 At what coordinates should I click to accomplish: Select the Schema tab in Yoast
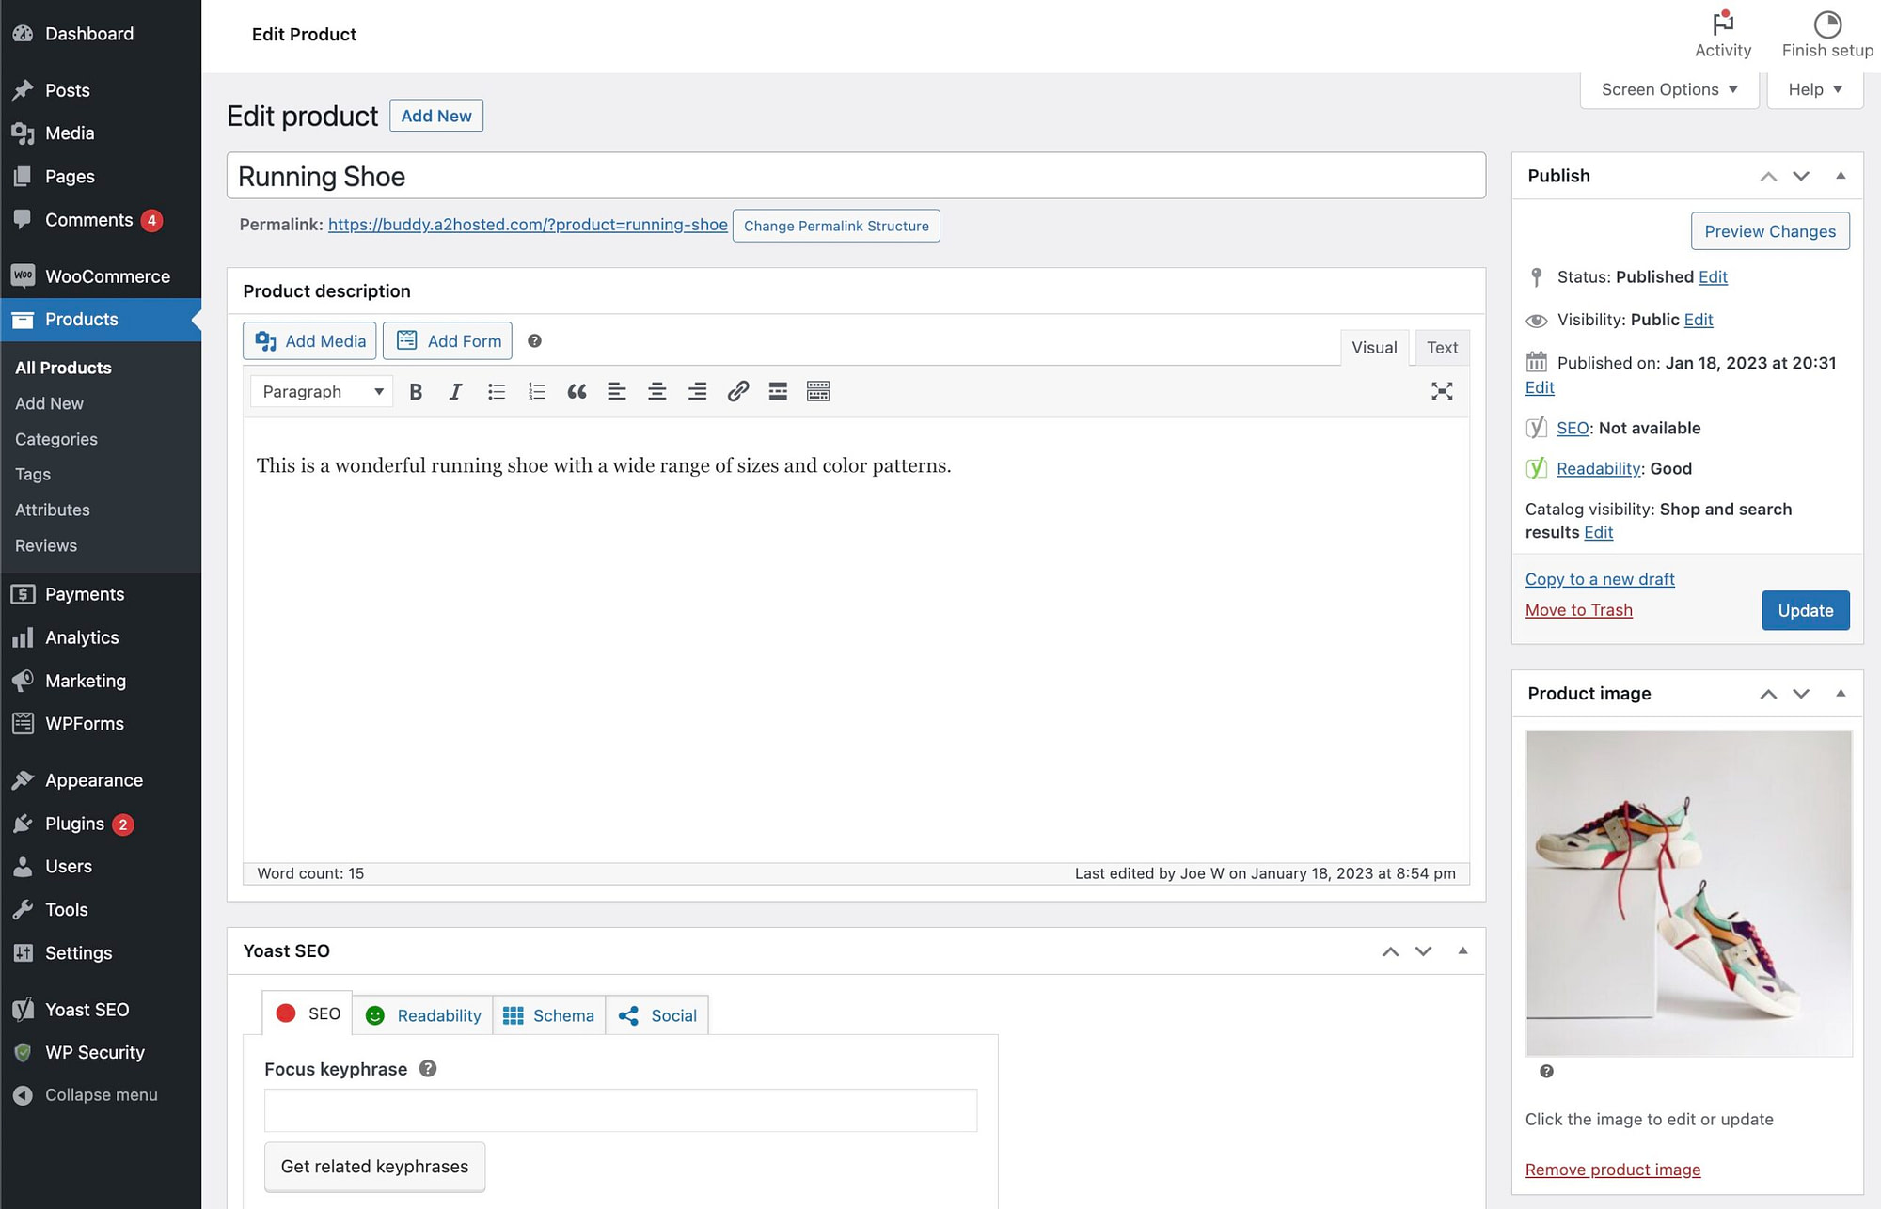[x=548, y=1015]
